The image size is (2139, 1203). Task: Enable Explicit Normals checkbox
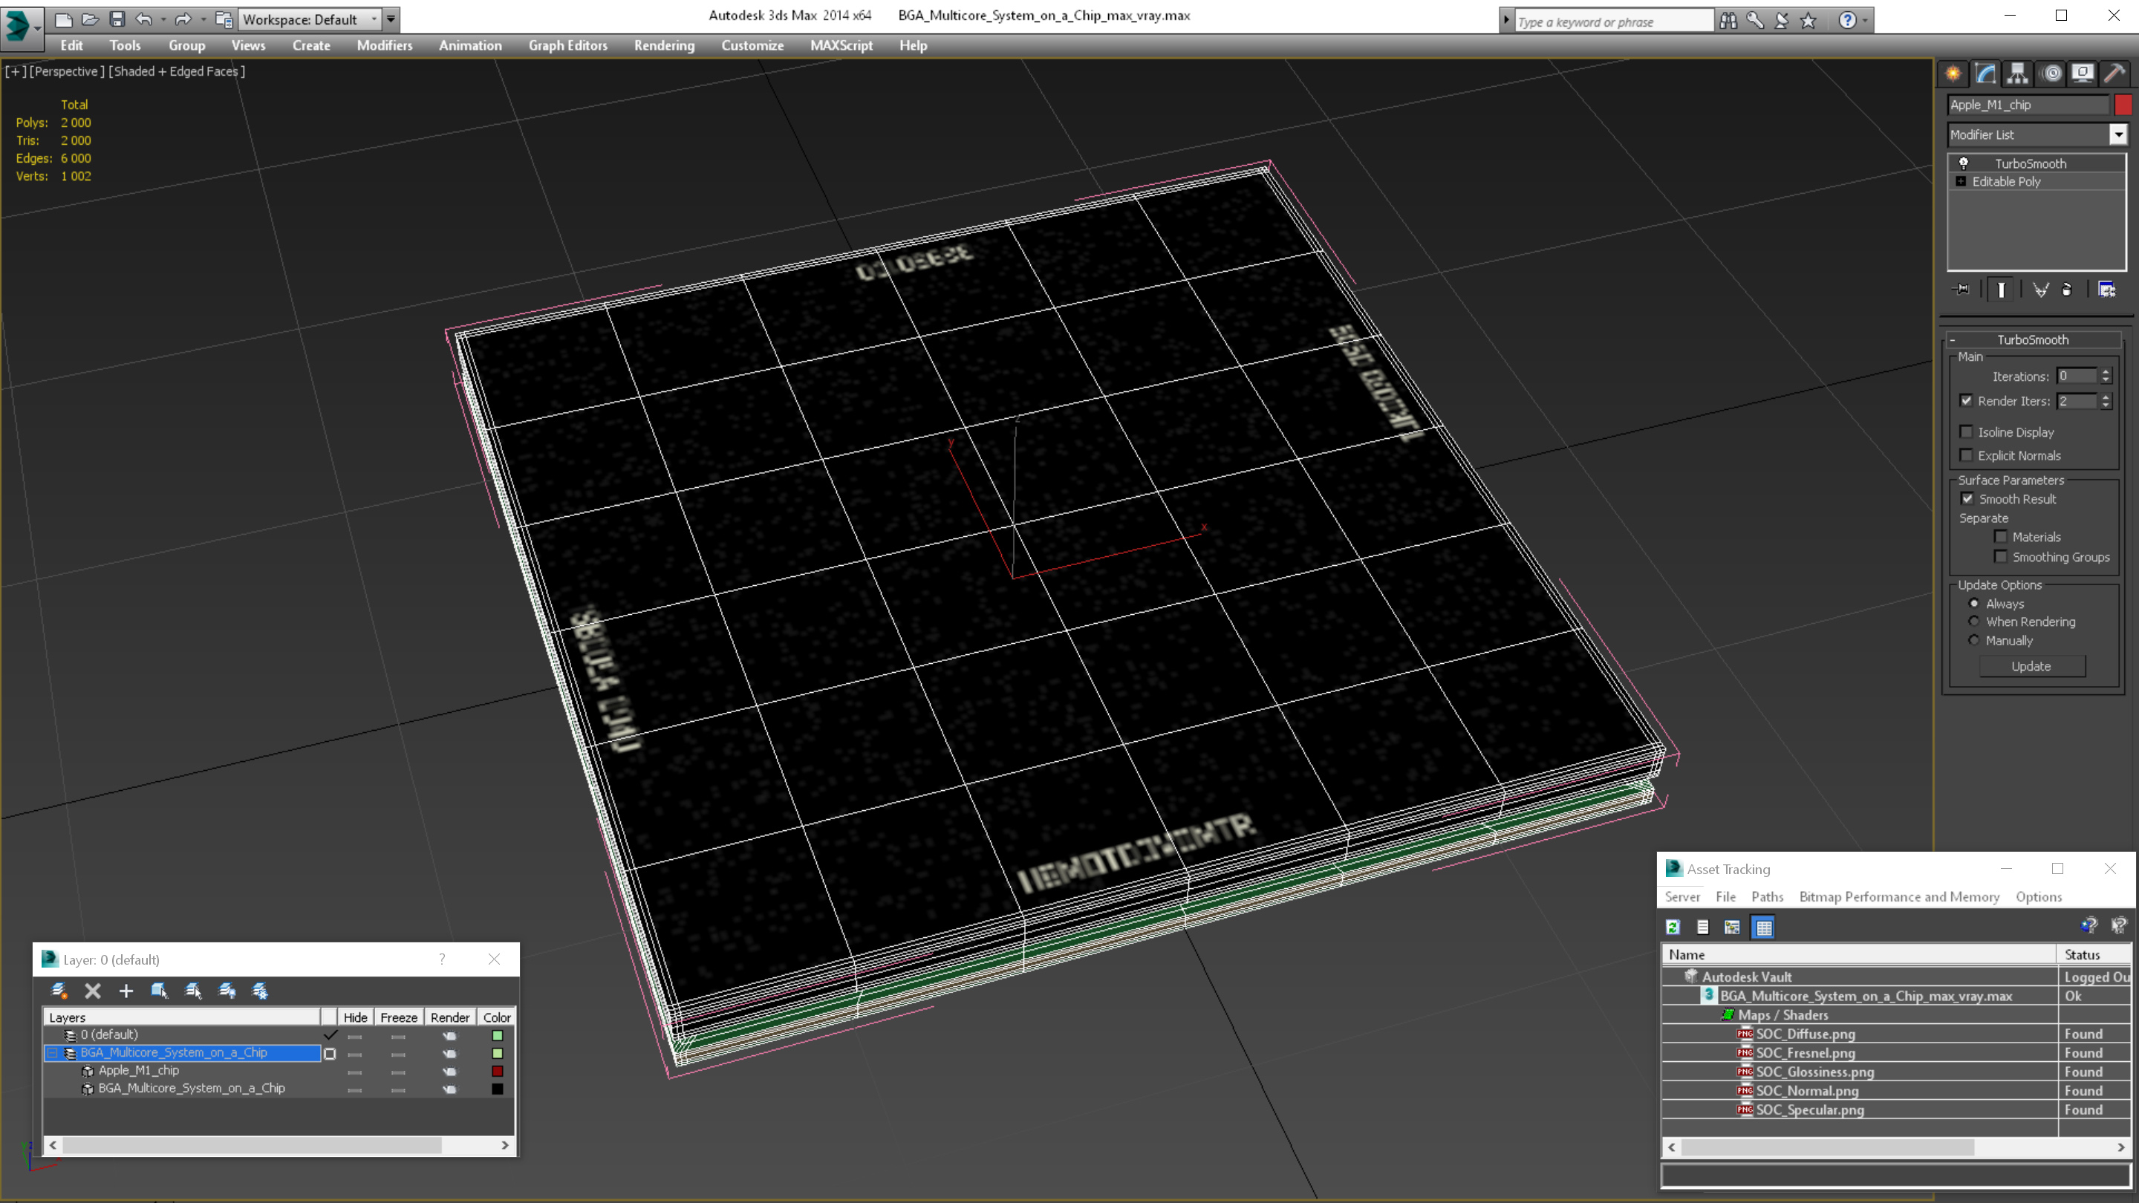coord(1966,455)
